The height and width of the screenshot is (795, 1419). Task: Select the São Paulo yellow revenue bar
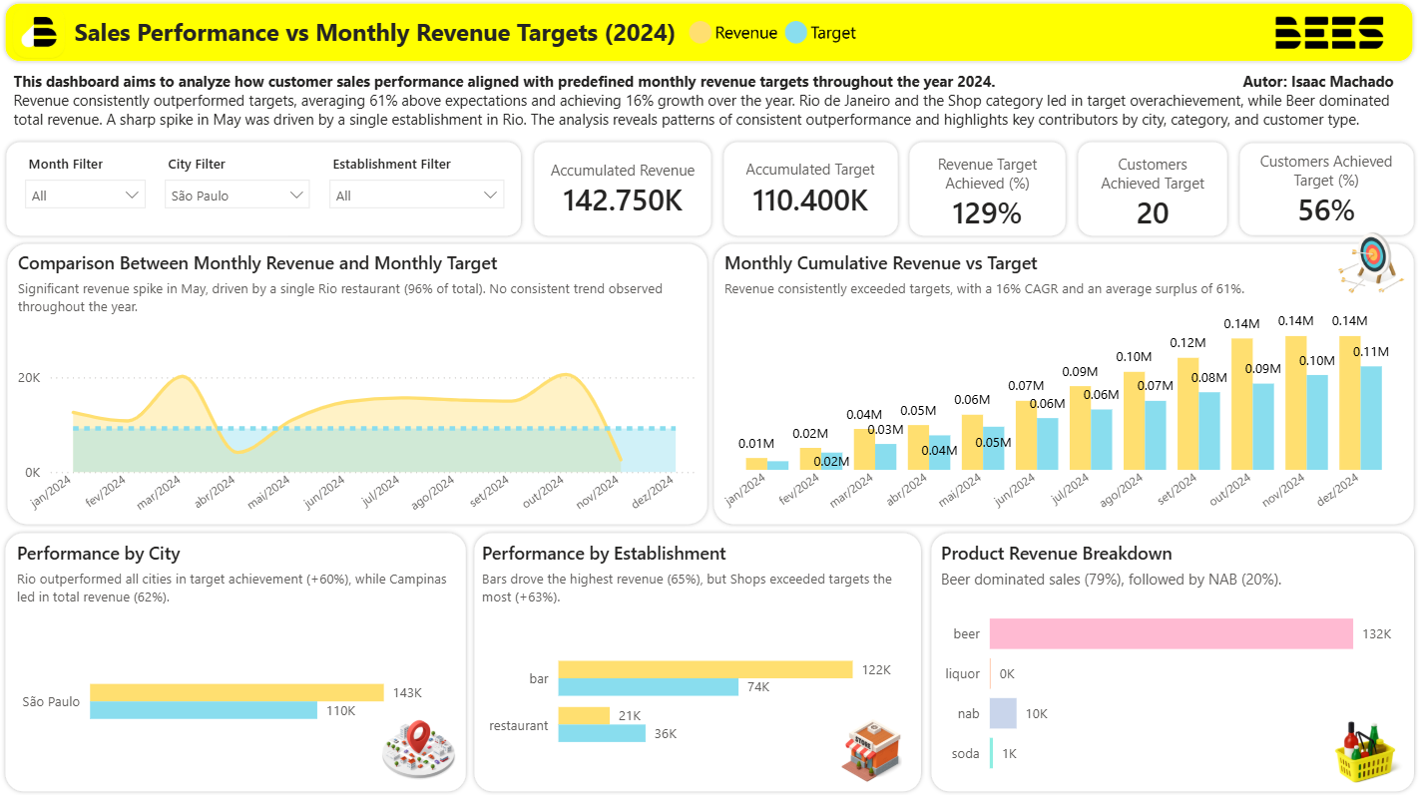[x=236, y=692]
